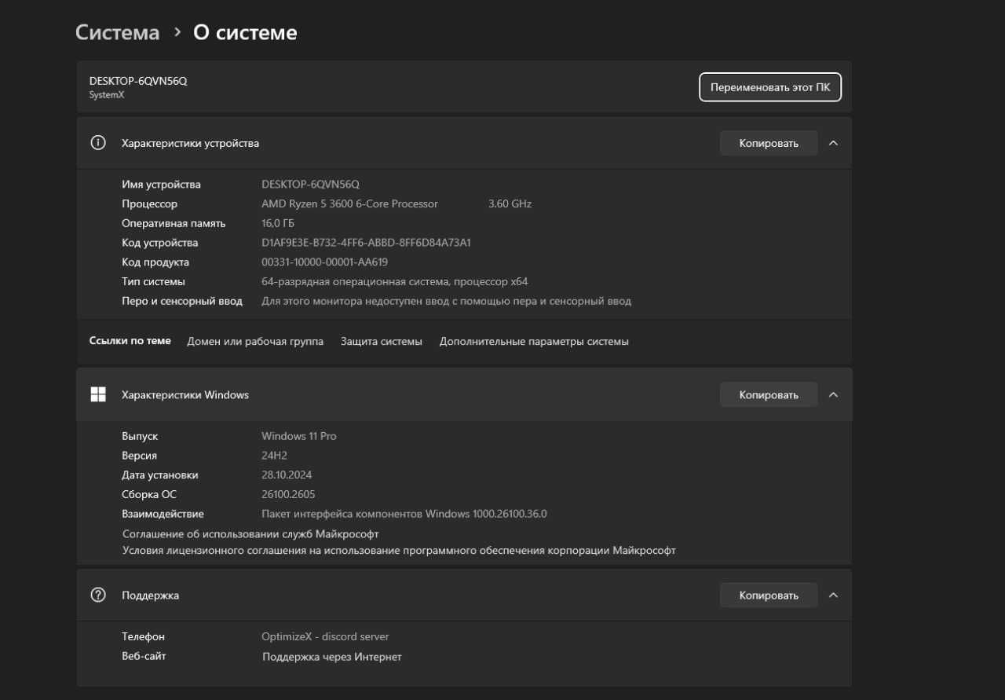The height and width of the screenshot is (700, 1005).
Task: Click the OS build 26100.2605
Action: [288, 494]
